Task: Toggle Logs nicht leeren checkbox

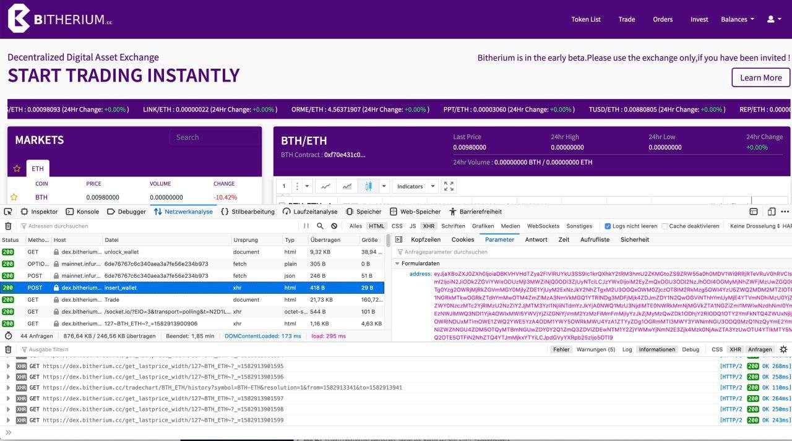Action: 608,226
